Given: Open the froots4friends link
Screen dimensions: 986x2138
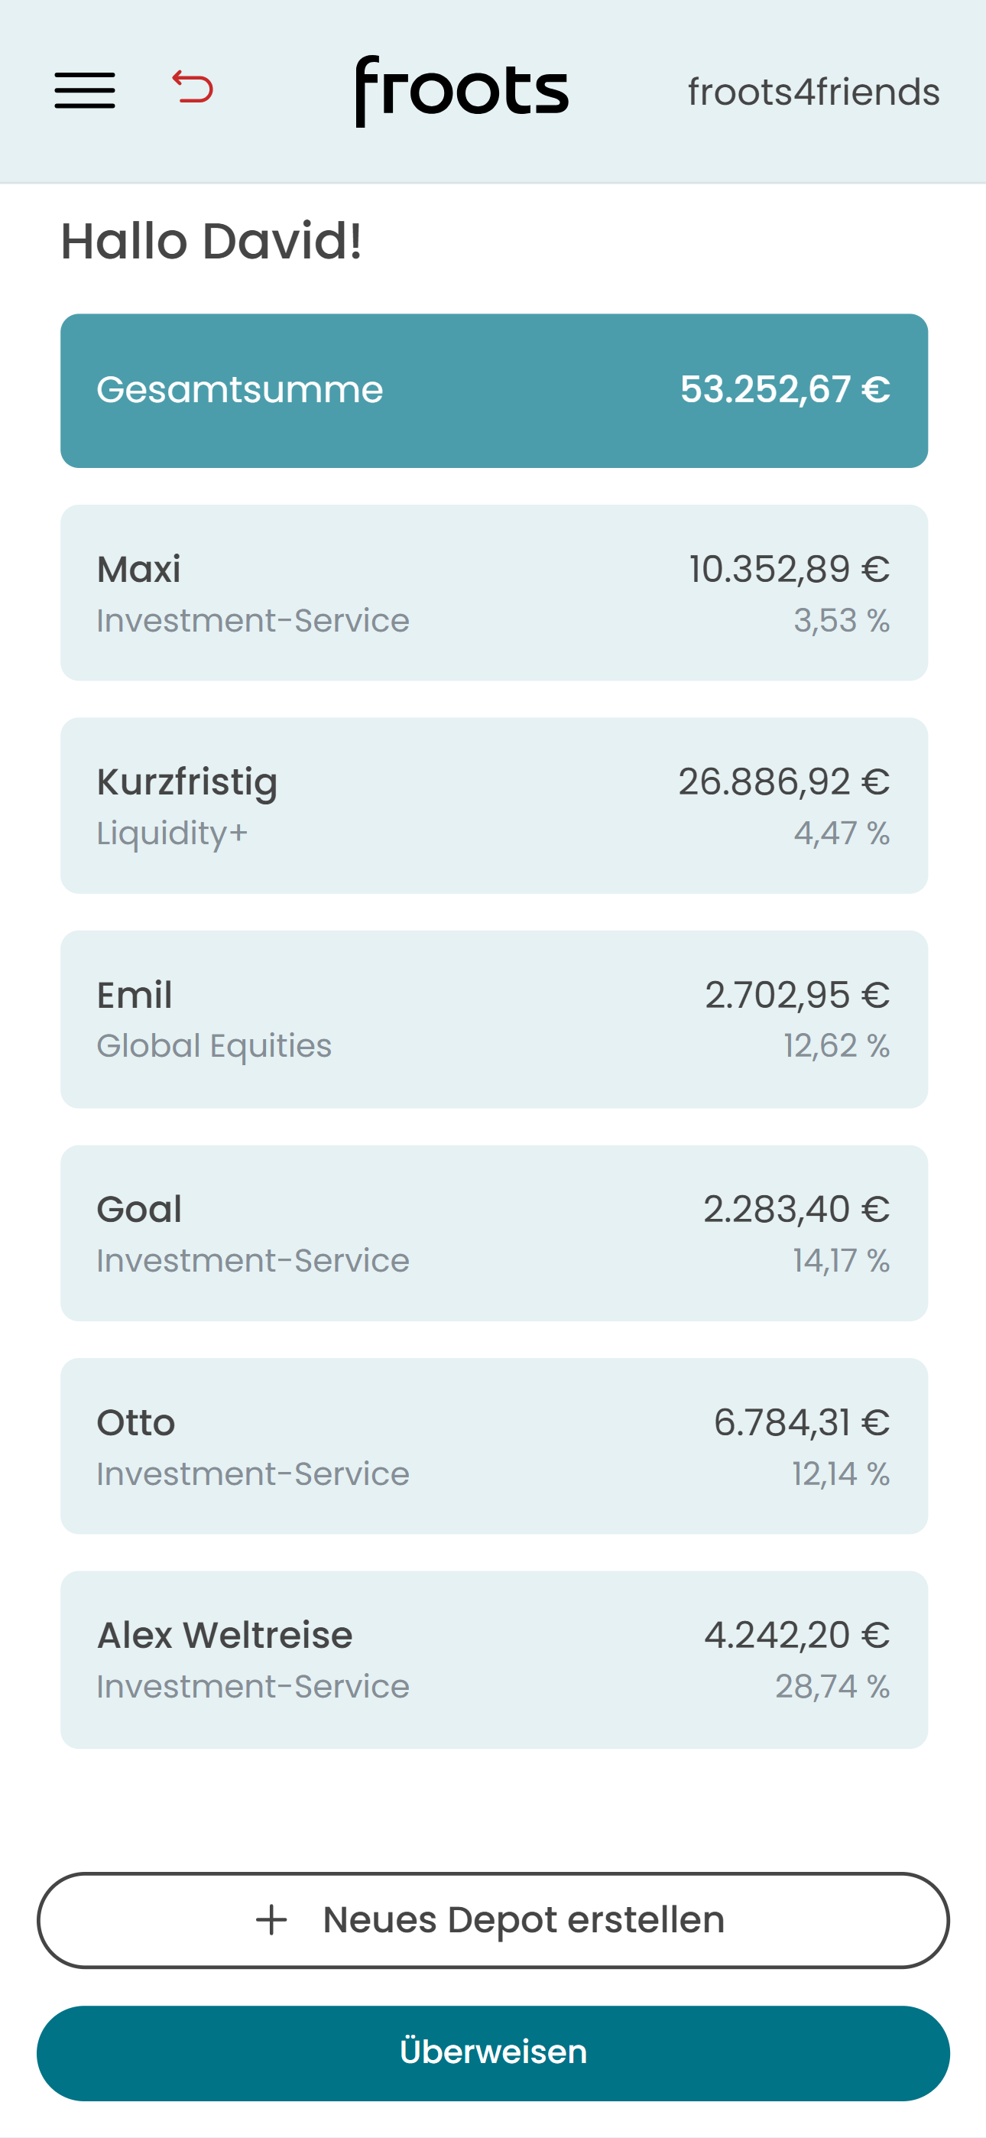Looking at the screenshot, I should (813, 92).
